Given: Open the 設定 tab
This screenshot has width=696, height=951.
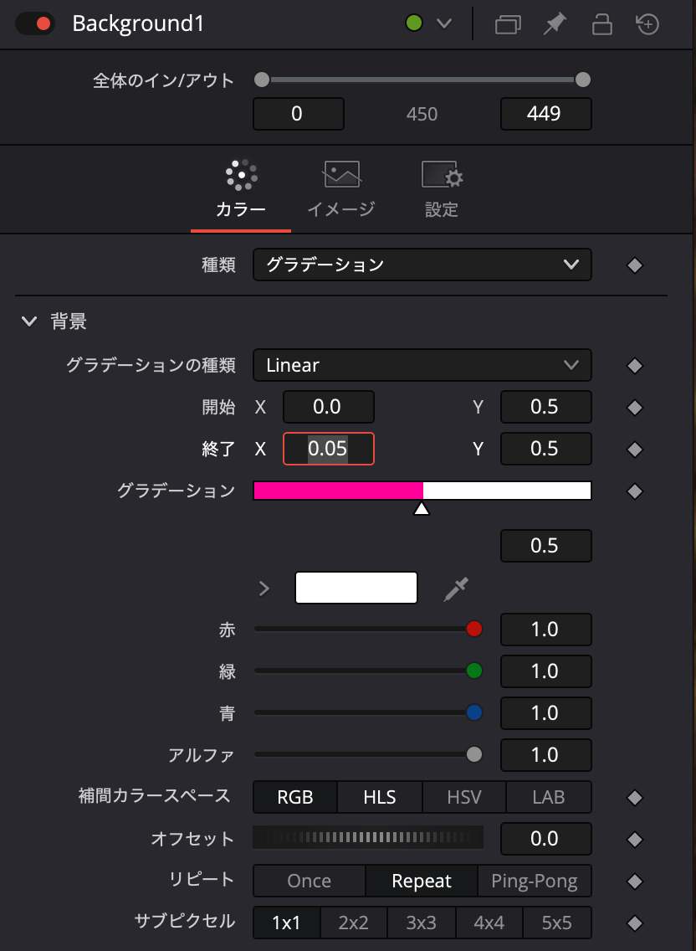Looking at the screenshot, I should click(442, 188).
